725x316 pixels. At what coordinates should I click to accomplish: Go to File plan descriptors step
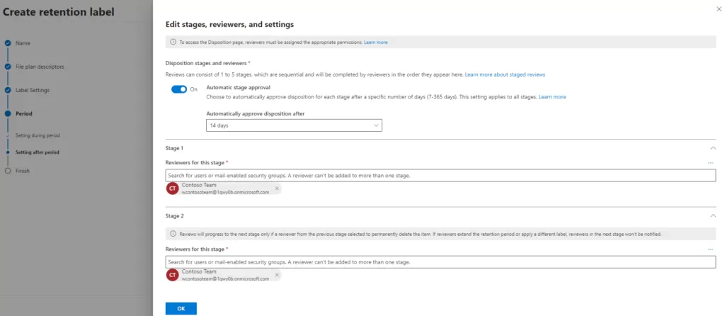40,67
